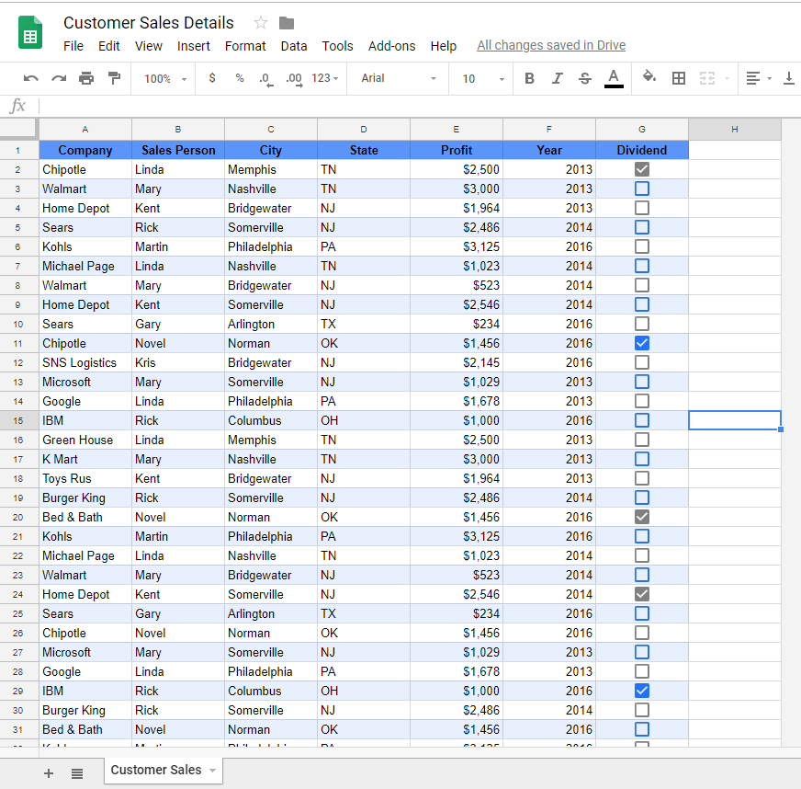Open the 123 number format dropdown
Image resolution: width=801 pixels, height=789 pixels.
pyautogui.click(x=325, y=78)
